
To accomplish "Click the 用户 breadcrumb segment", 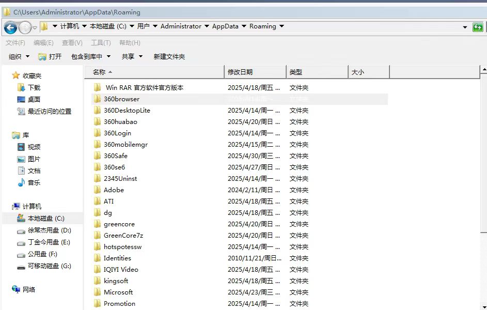I will coord(143,26).
